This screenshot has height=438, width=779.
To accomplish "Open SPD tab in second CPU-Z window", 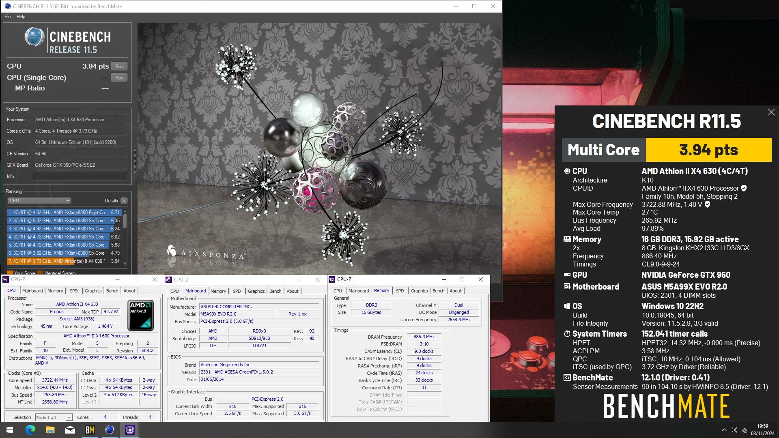I will click(237, 291).
